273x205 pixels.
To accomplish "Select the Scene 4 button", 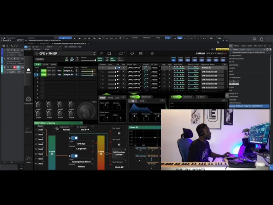I will pos(195,60).
